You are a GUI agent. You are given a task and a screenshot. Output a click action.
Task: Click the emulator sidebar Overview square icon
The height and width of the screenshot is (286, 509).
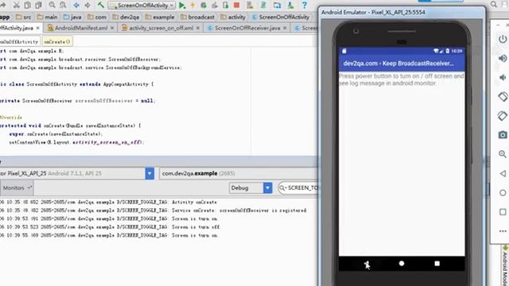[503, 212]
